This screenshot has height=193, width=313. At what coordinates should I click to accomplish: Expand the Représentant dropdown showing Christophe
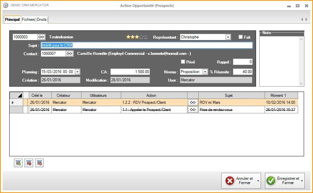pos(228,37)
